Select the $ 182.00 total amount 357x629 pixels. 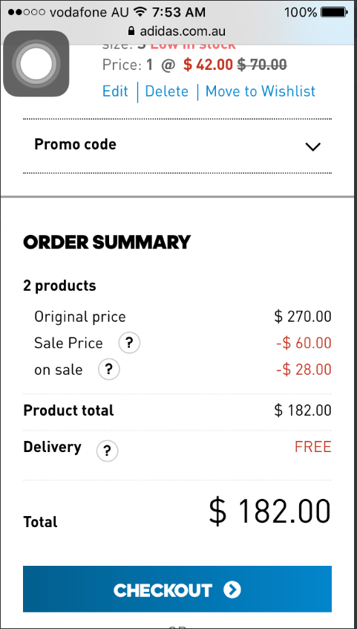pyautogui.click(x=269, y=512)
